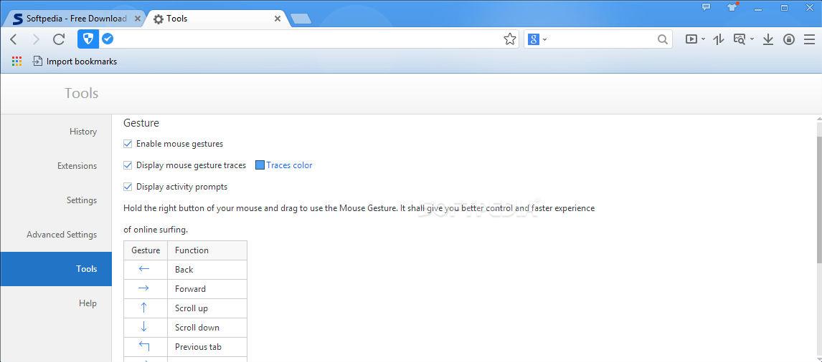Open the video player toolbar icon
Image resolution: width=822 pixels, height=362 pixels.
(691, 39)
